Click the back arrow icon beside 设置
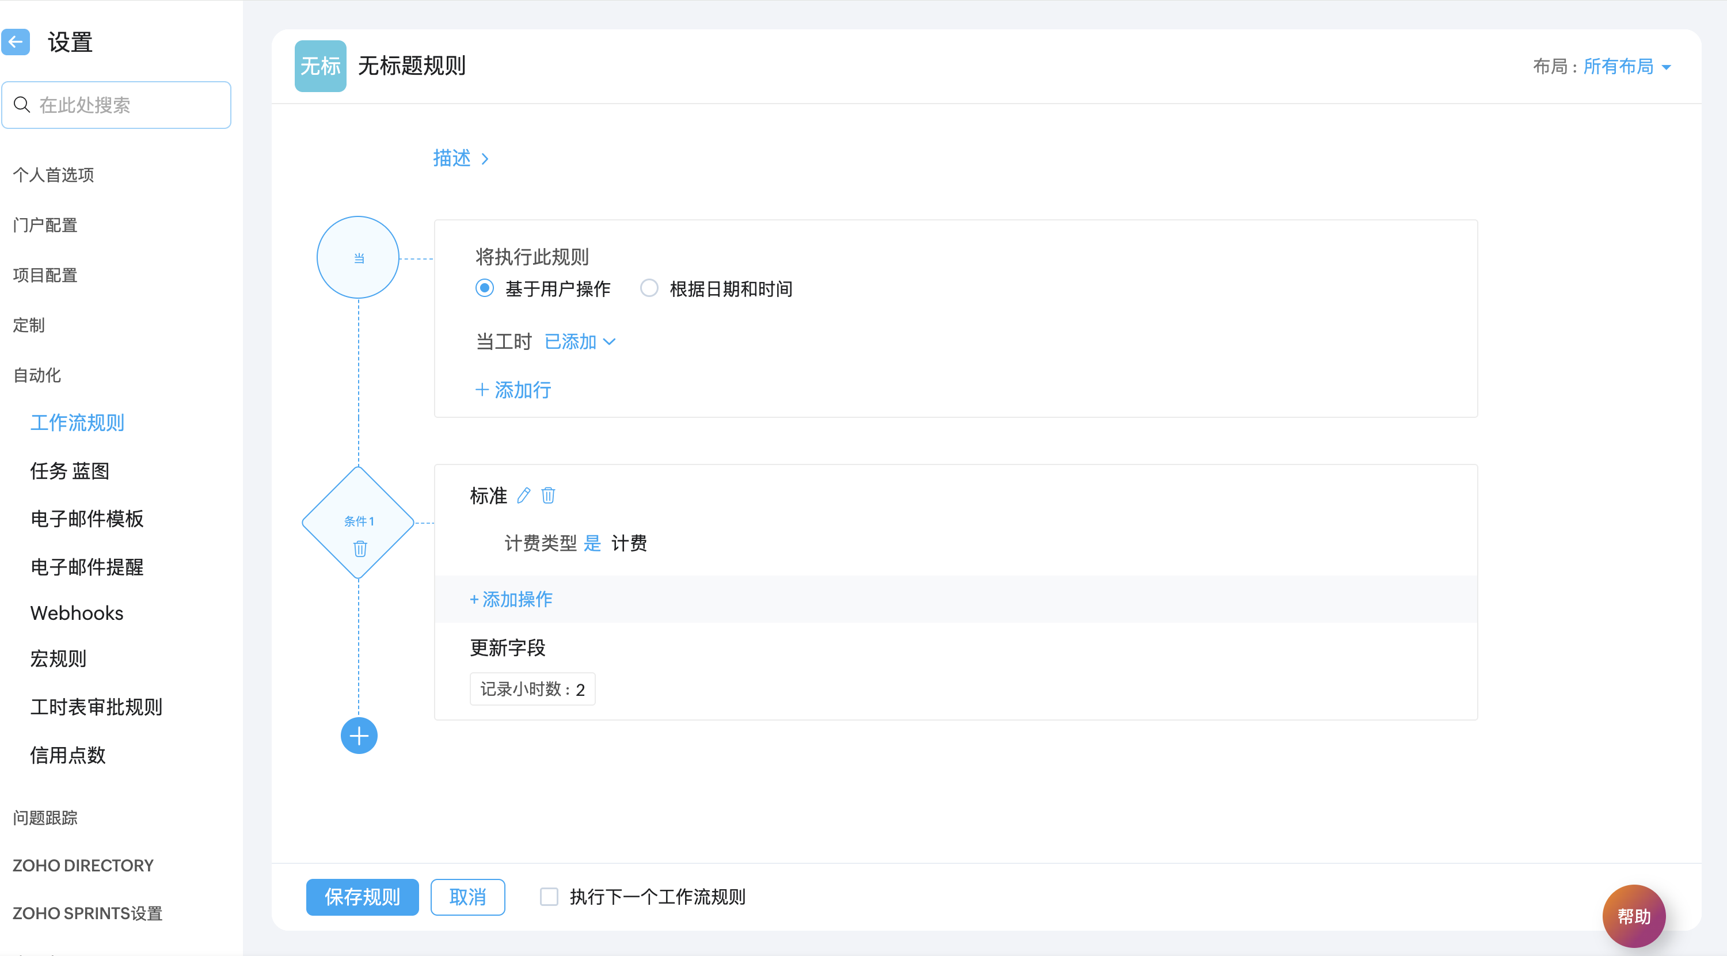 pos(16,41)
